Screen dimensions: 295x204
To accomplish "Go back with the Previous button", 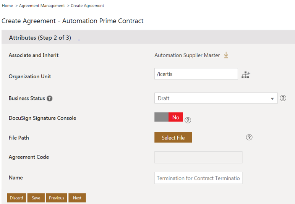I will pos(57,198).
